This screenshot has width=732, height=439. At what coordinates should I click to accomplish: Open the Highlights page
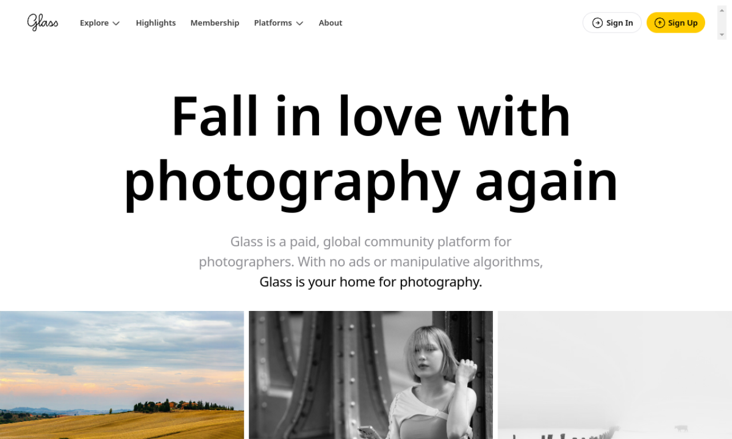[156, 23]
